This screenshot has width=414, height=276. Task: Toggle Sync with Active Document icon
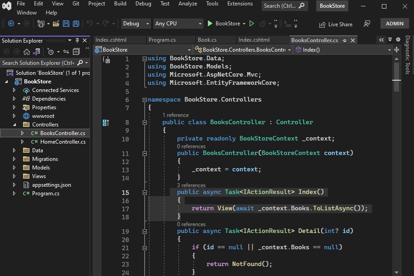66,52
